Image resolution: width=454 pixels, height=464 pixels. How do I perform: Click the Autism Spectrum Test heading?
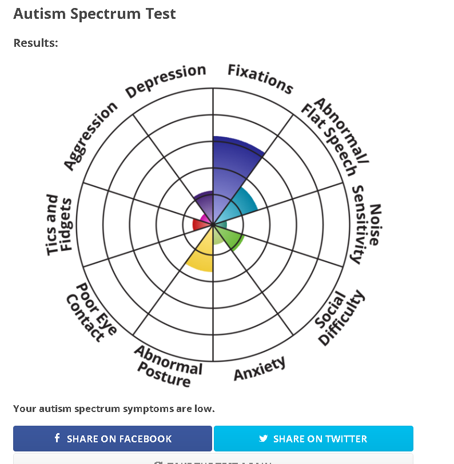pyautogui.click(x=94, y=14)
